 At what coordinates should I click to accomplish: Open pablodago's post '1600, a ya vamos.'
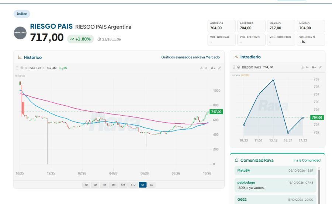coord(275,185)
